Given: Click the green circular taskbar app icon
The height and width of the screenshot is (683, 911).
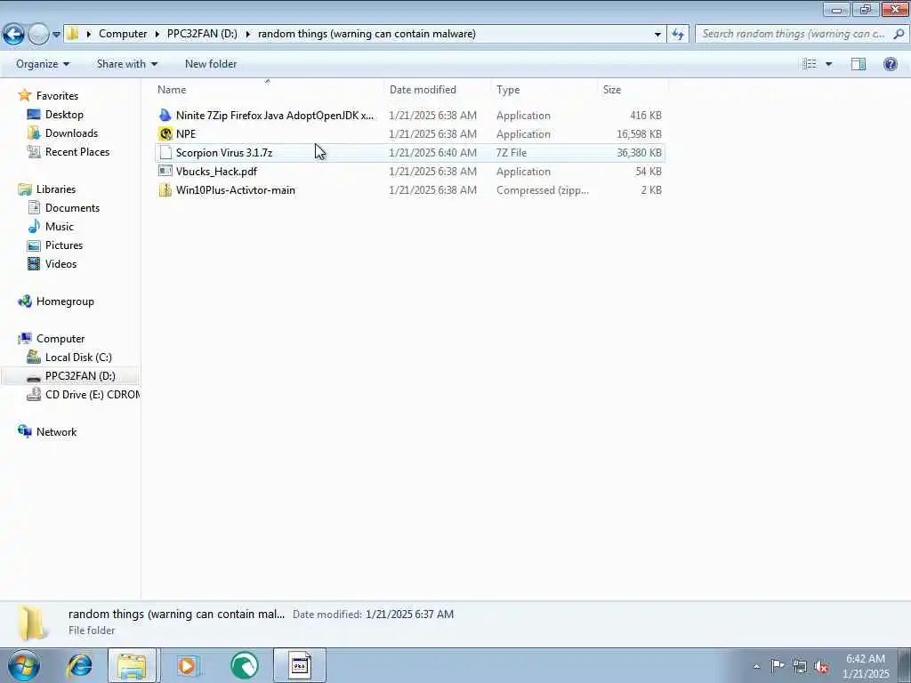Looking at the screenshot, I should click(x=245, y=665).
